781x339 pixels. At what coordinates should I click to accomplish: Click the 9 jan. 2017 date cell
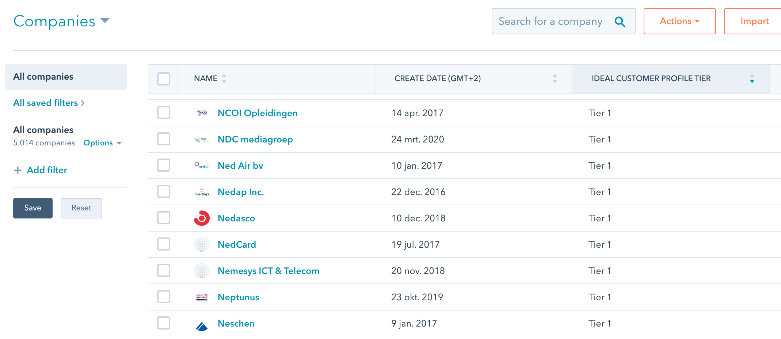click(x=414, y=324)
